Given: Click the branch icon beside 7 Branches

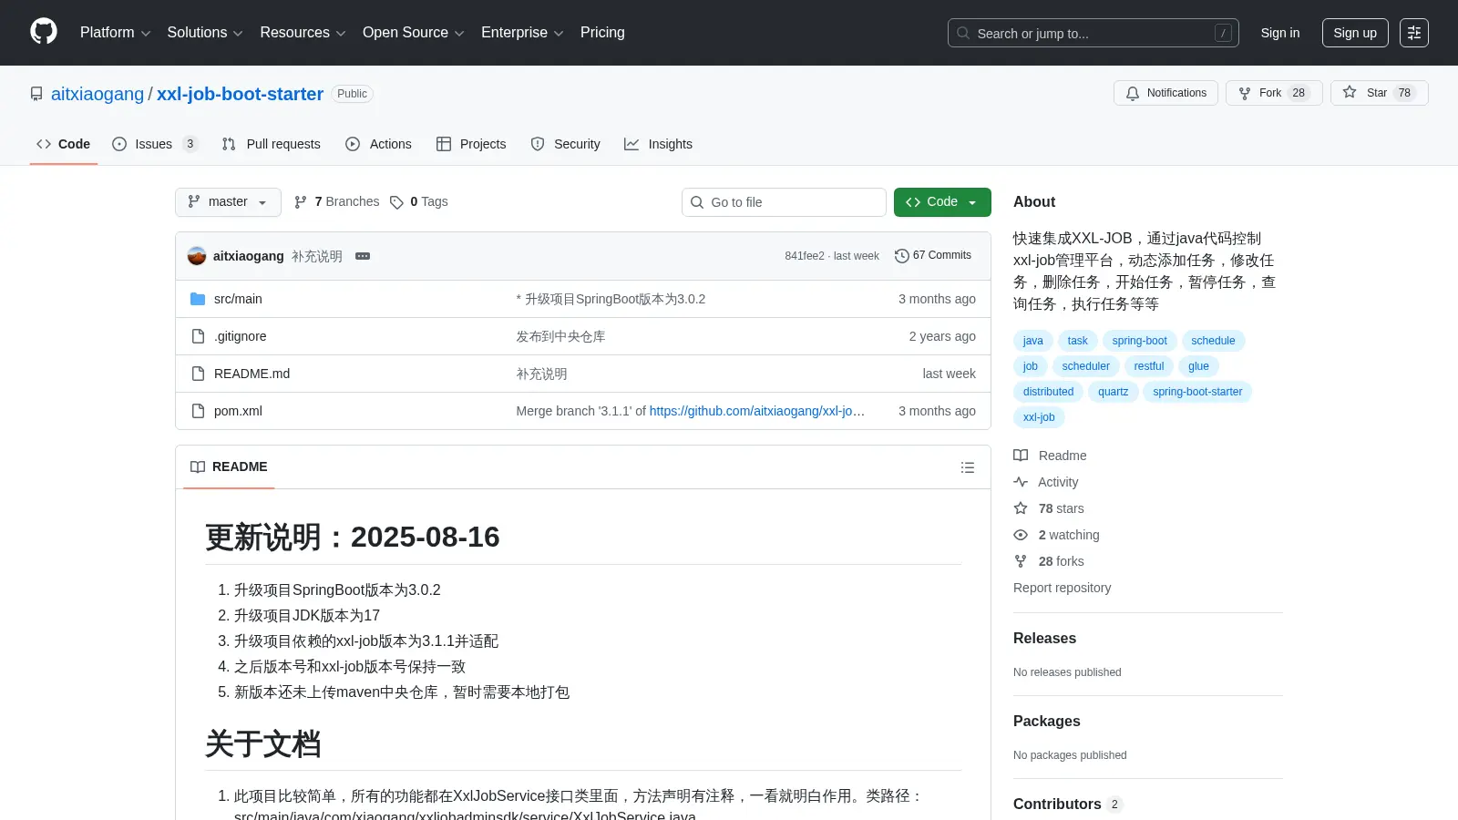Looking at the screenshot, I should [301, 202].
